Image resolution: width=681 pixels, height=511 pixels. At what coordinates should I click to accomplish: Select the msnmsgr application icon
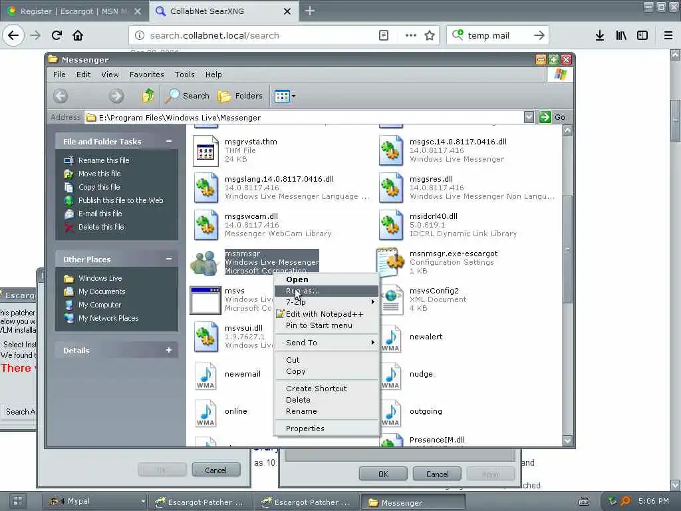205,262
